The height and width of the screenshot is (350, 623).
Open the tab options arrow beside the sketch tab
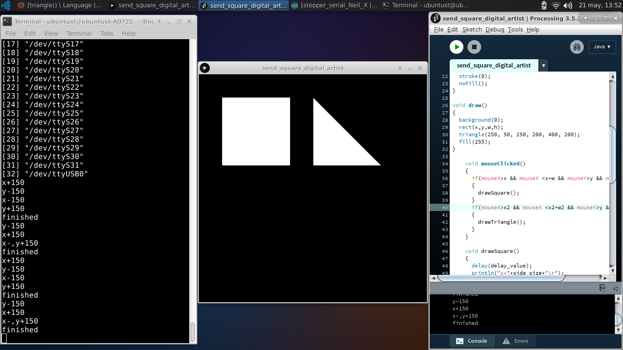coord(543,66)
